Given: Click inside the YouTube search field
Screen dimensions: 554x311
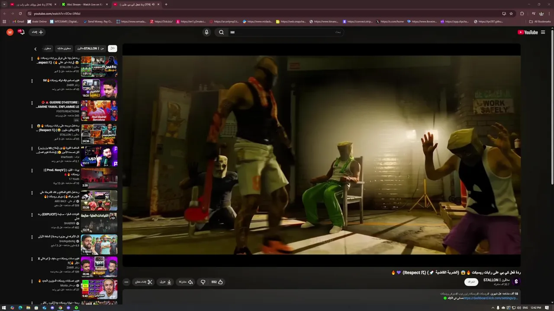Looking at the screenshot, I should (286, 32).
